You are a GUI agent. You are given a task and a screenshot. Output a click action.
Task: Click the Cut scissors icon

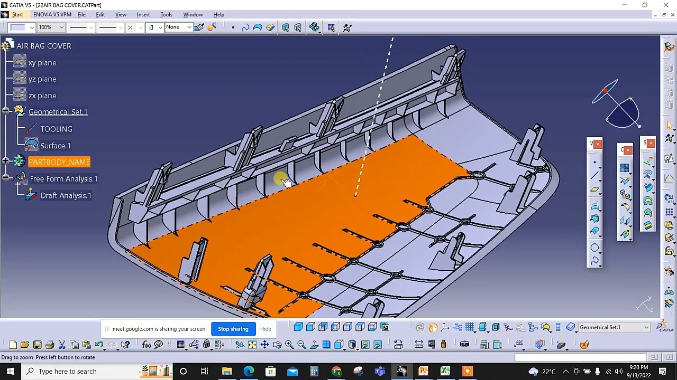click(x=62, y=345)
